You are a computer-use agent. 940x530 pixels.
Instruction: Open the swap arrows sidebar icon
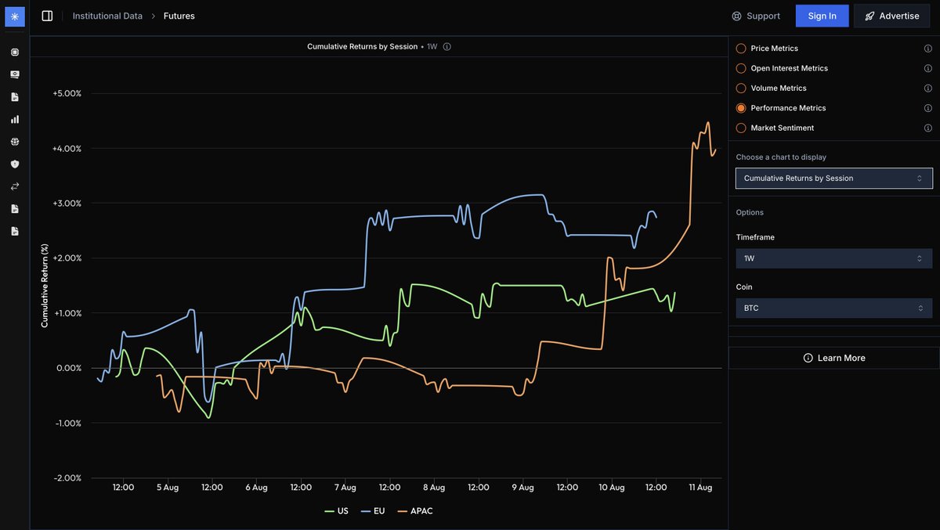click(x=15, y=186)
